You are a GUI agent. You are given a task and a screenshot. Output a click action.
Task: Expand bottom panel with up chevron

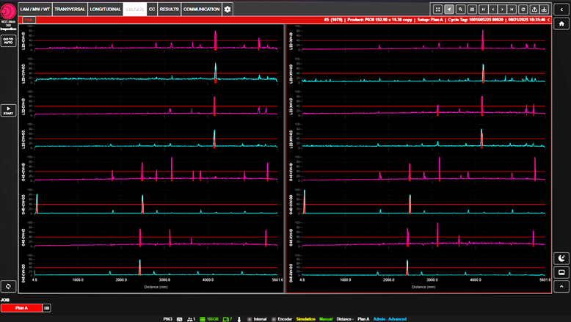561,286
